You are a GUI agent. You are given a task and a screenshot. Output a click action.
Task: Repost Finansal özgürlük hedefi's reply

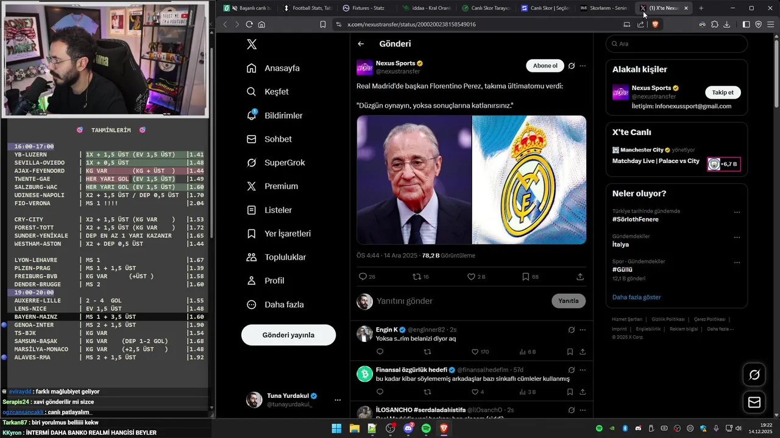(427, 392)
